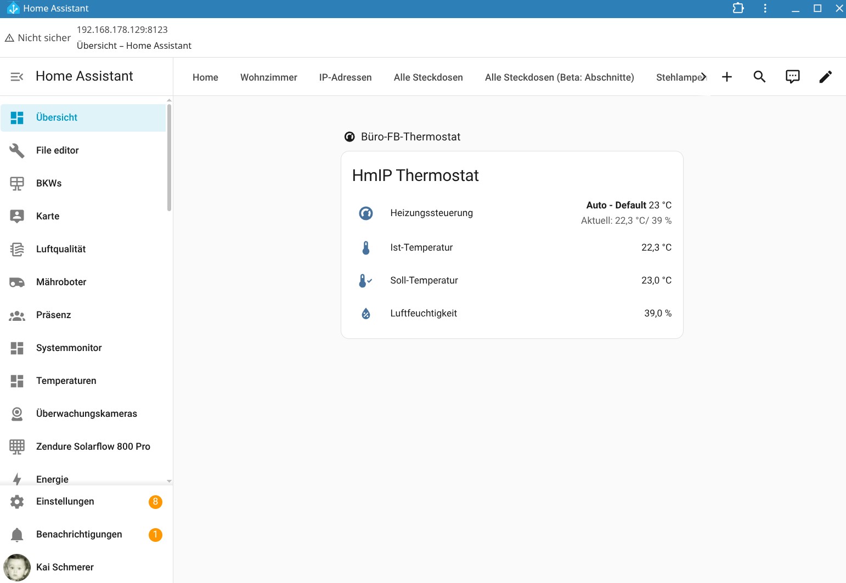The image size is (846, 583).
Task: Click the pencil icon to edit dashboard
Action: click(825, 77)
